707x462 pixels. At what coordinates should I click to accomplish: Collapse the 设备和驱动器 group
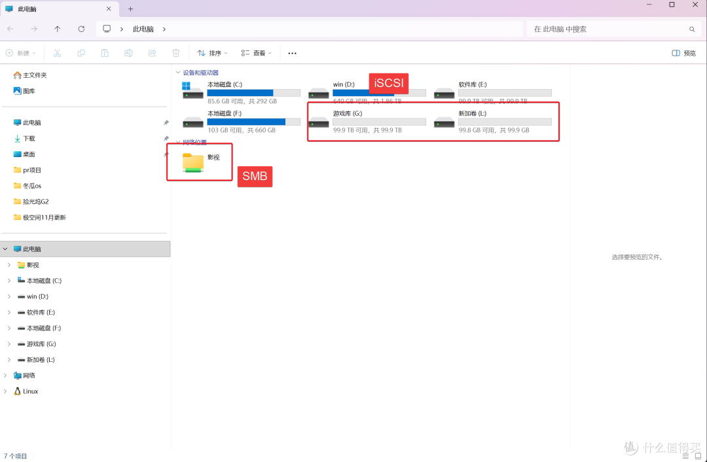[x=178, y=73]
